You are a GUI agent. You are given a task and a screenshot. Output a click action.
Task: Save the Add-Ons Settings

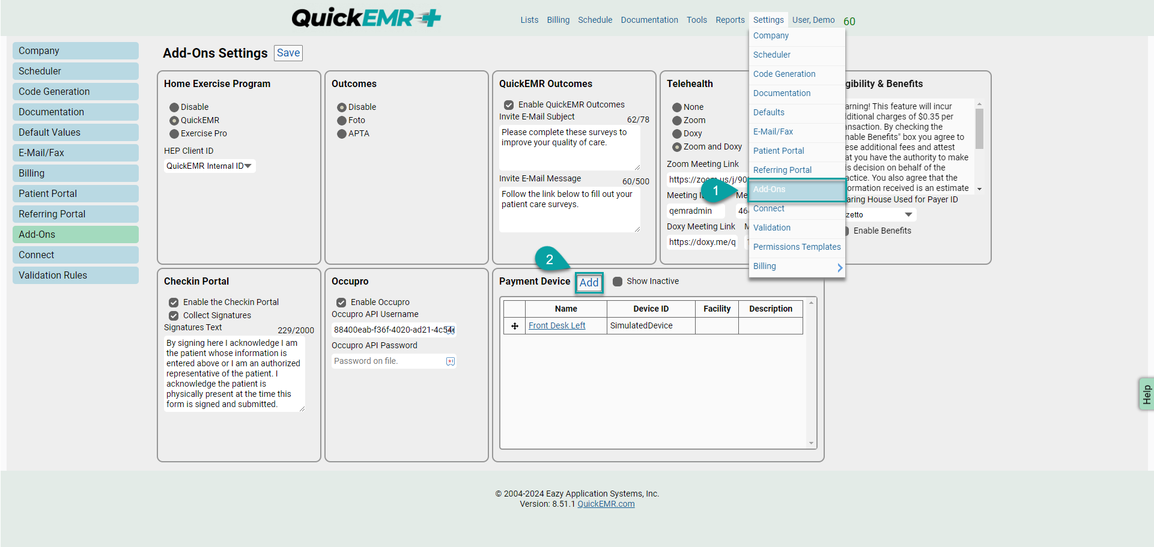[288, 53]
